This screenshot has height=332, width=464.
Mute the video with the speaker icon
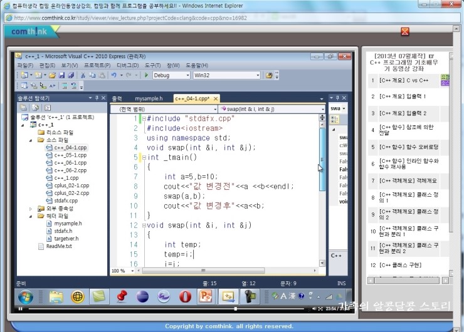coord(314,309)
